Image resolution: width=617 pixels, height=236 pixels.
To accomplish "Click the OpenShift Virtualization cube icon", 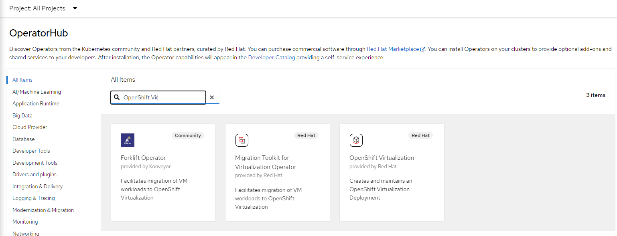I will click(x=356, y=140).
